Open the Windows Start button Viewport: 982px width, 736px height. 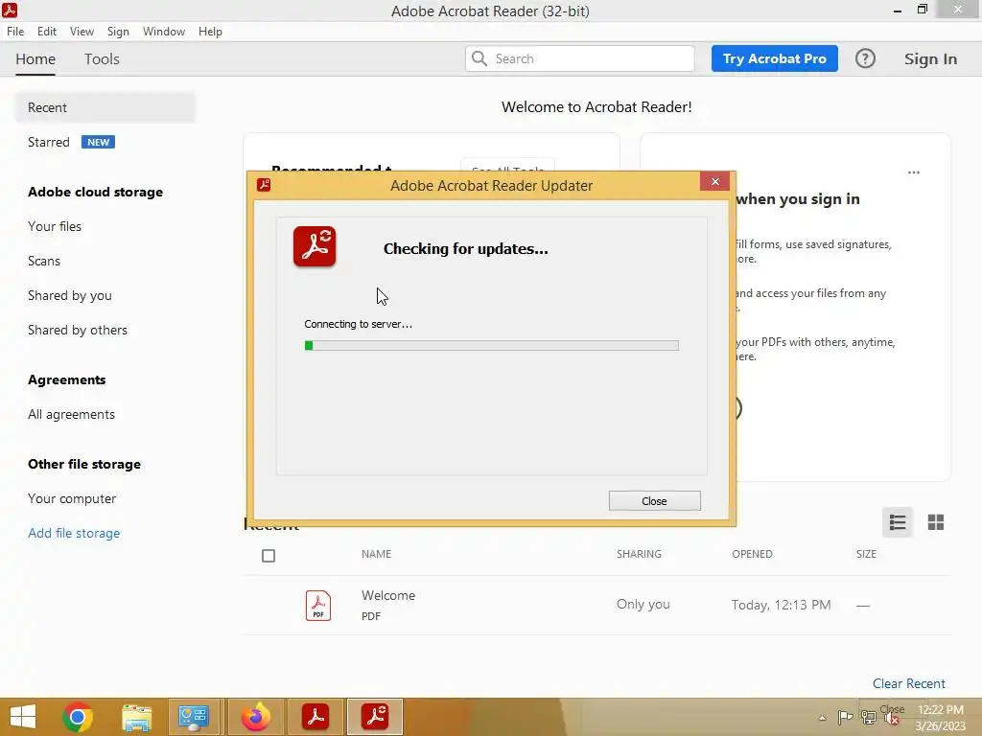tap(23, 717)
